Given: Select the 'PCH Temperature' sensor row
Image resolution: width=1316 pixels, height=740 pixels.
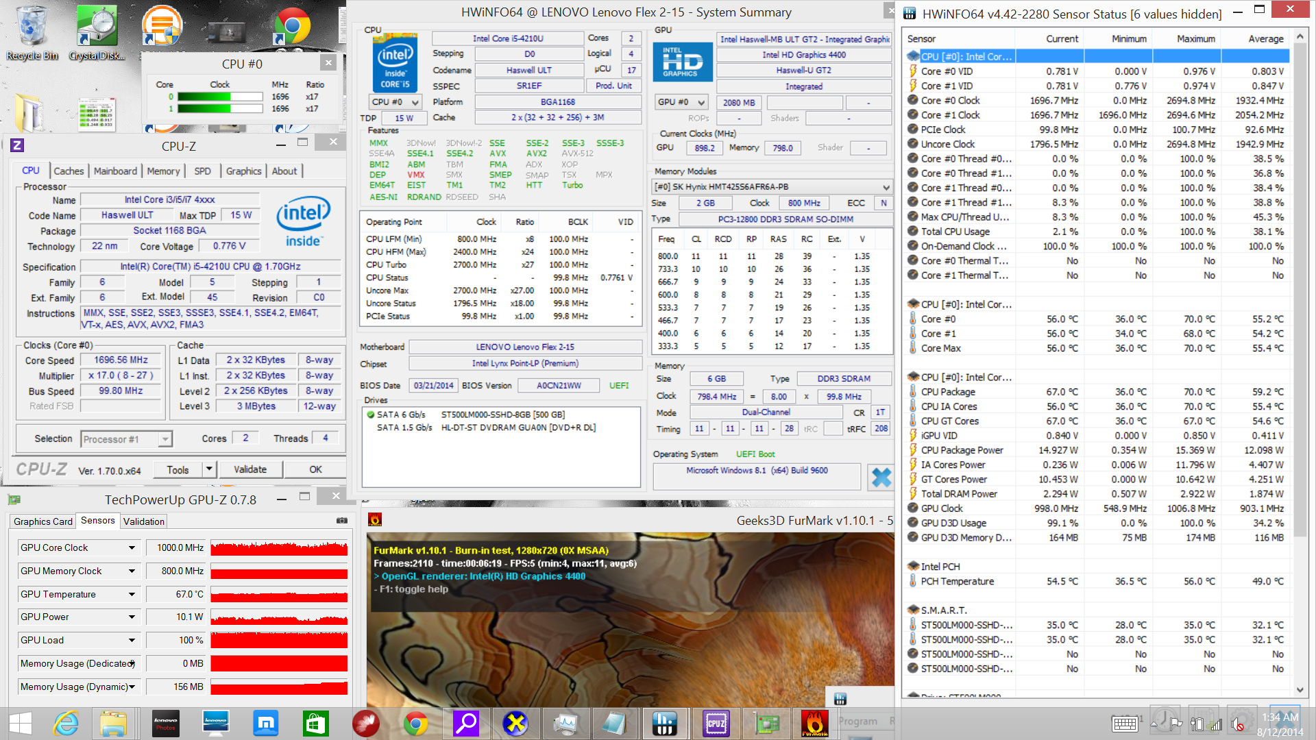Looking at the screenshot, I should [x=1097, y=581].
